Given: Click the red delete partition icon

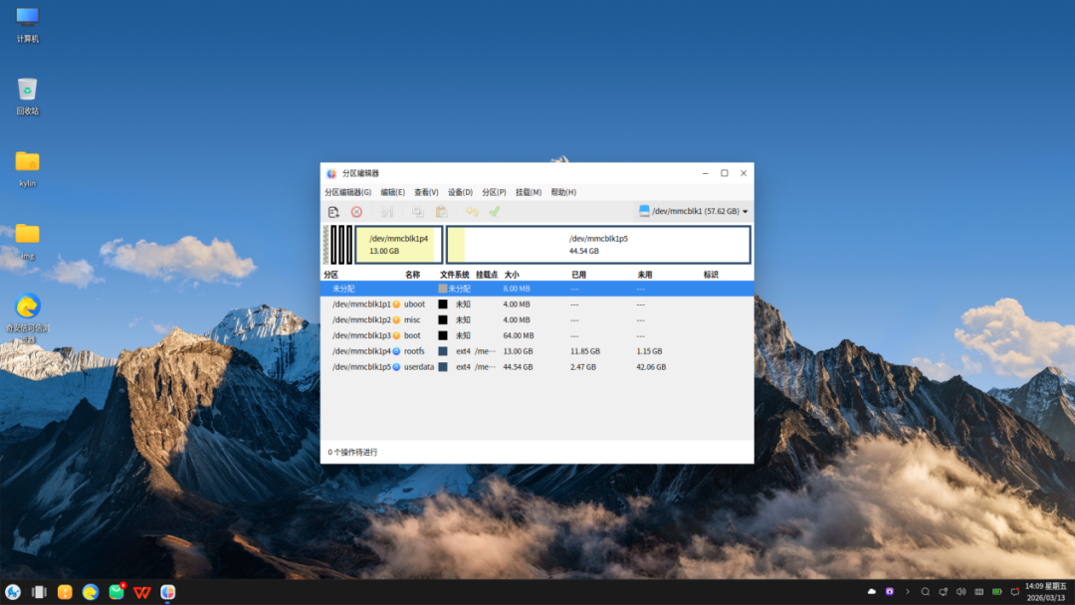Looking at the screenshot, I should [x=356, y=212].
